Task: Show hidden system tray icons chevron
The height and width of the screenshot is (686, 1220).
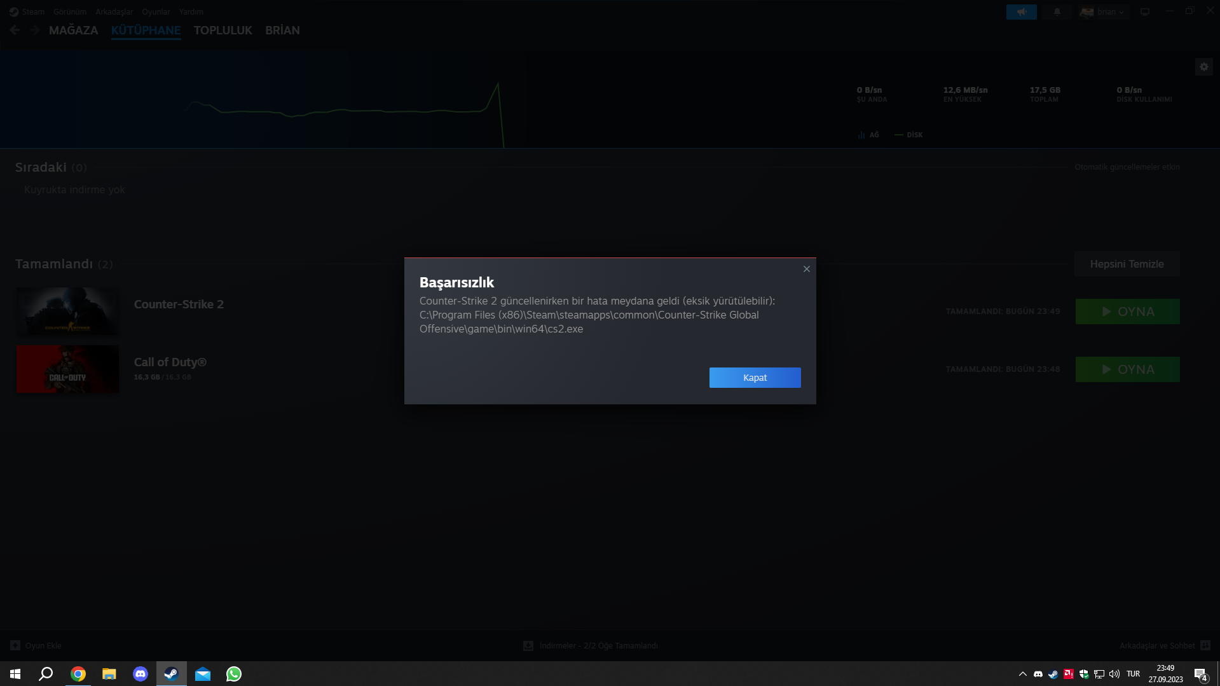Action: 1022,674
